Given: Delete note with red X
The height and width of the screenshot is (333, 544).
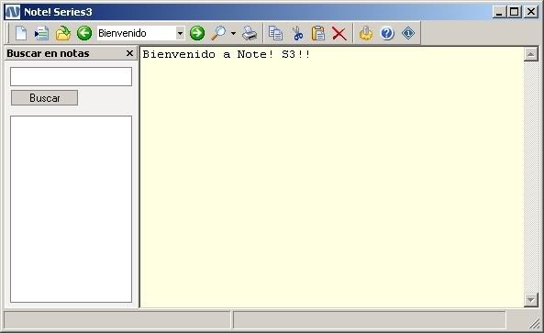Looking at the screenshot, I should tap(339, 34).
